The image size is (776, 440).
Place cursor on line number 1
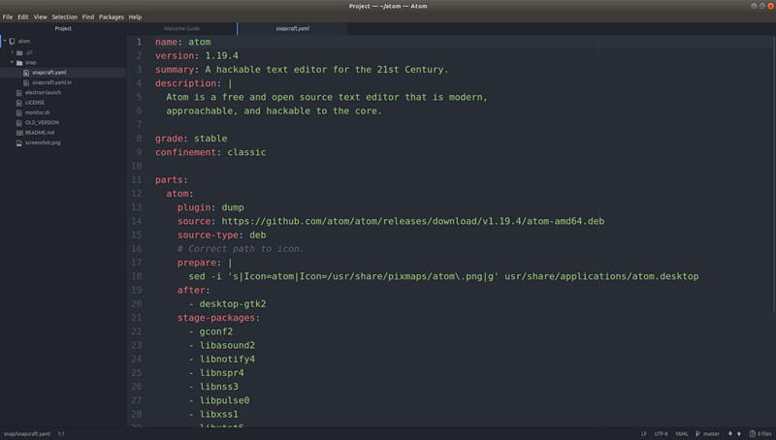tap(139, 42)
